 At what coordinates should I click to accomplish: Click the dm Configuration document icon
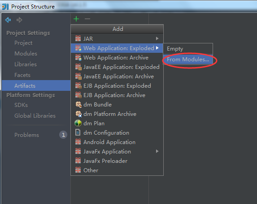78,132
